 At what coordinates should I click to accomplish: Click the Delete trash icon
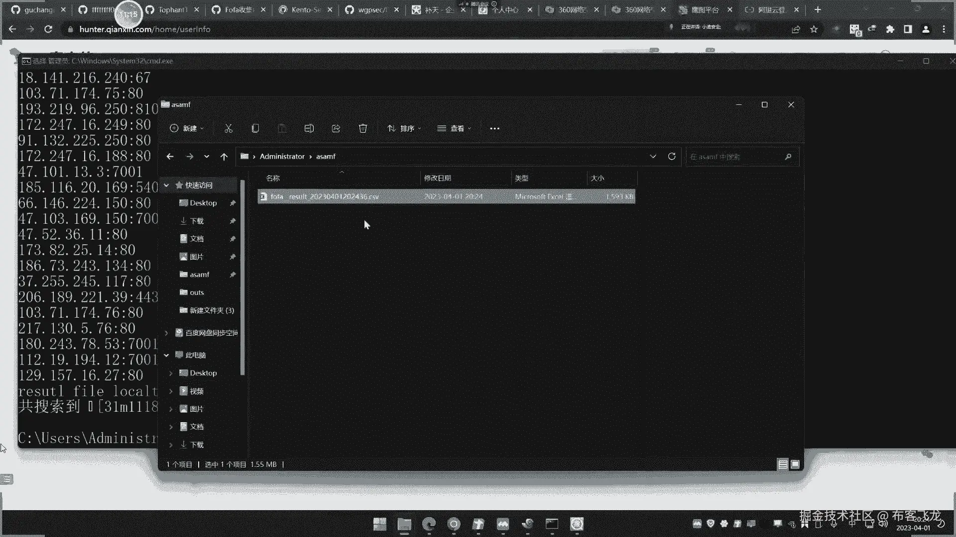pos(363,128)
